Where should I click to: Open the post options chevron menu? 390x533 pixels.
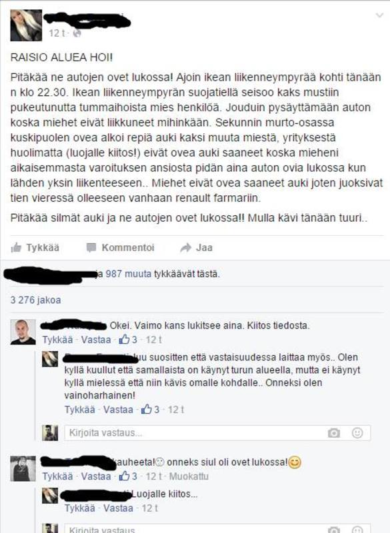tap(379, 15)
